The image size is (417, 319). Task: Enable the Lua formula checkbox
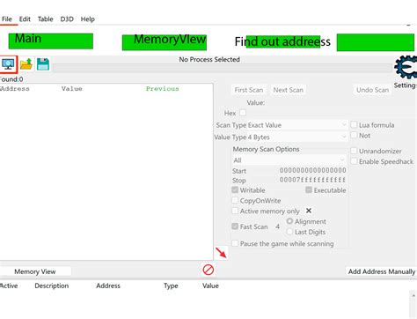click(x=354, y=125)
